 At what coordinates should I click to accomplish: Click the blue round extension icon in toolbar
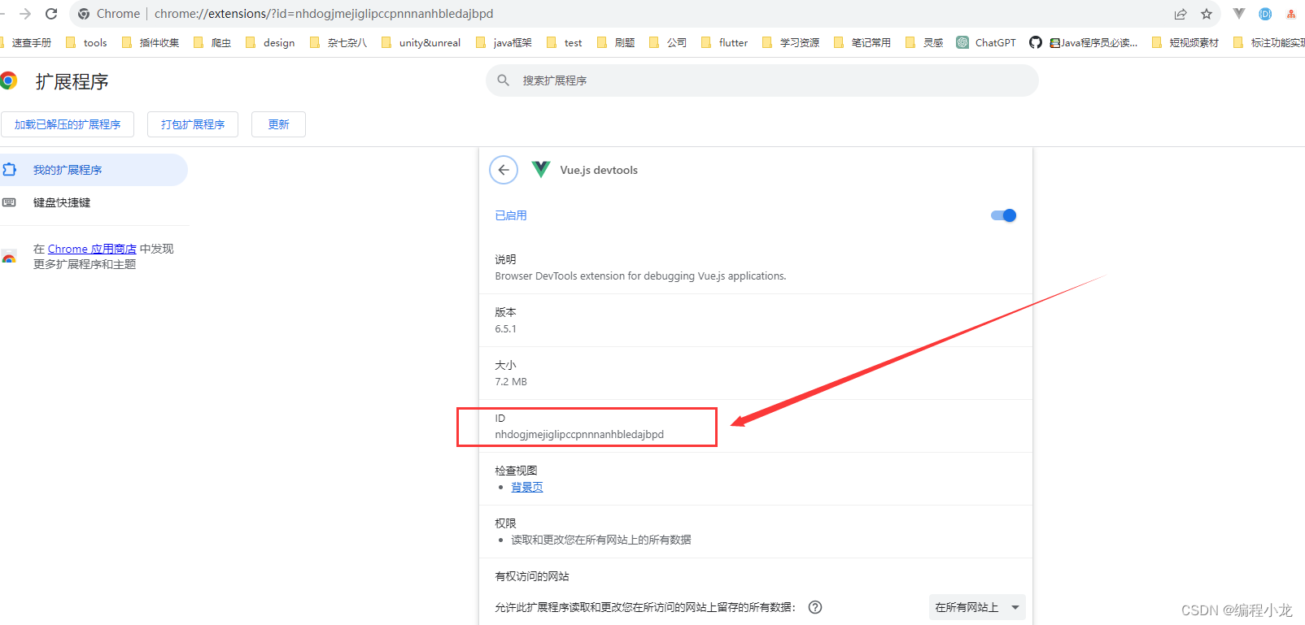1265,14
